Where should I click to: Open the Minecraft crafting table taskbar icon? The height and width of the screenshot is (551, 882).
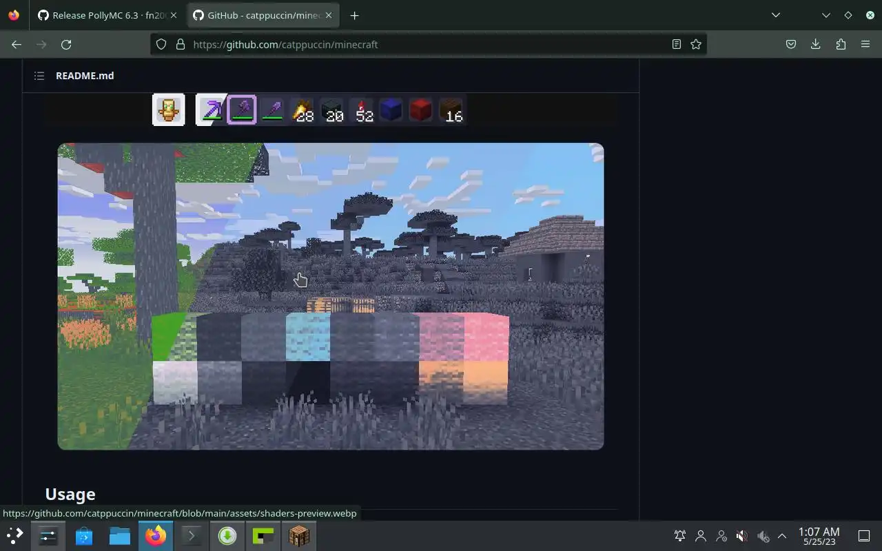point(299,535)
